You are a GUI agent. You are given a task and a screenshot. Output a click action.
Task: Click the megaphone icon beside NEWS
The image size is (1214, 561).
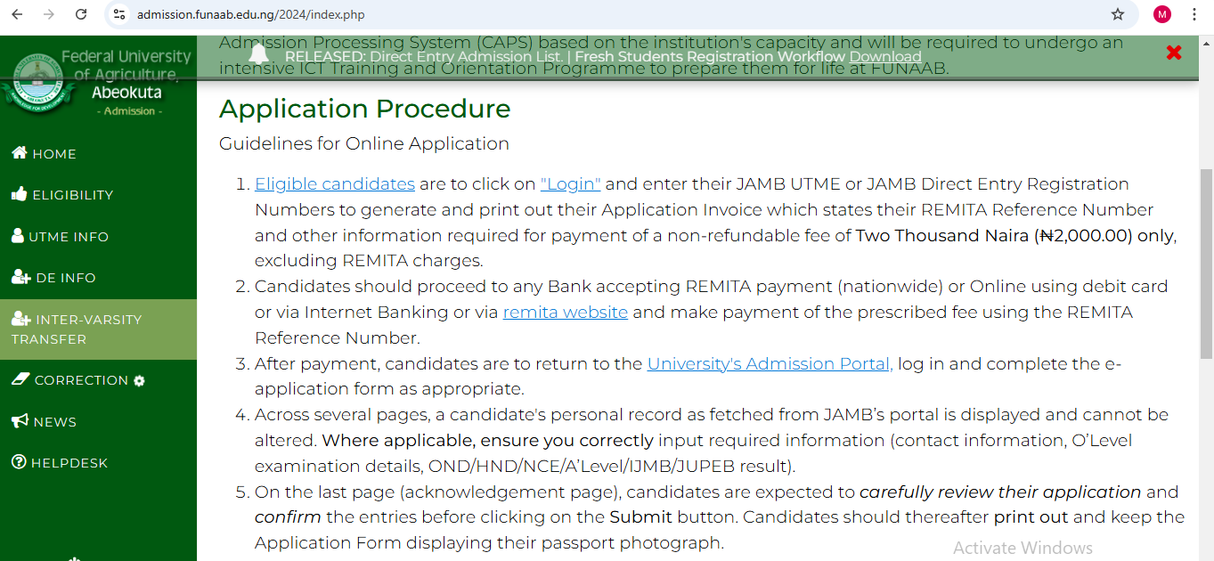click(x=20, y=420)
